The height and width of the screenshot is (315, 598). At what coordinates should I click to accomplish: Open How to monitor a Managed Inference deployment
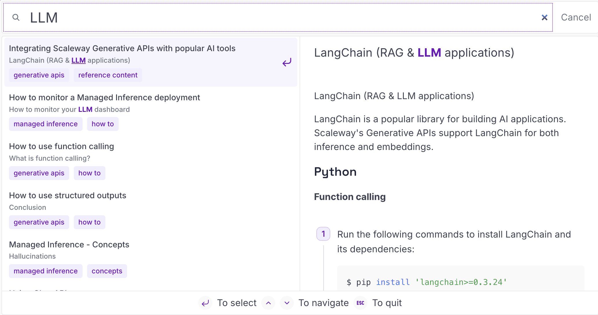tap(104, 97)
